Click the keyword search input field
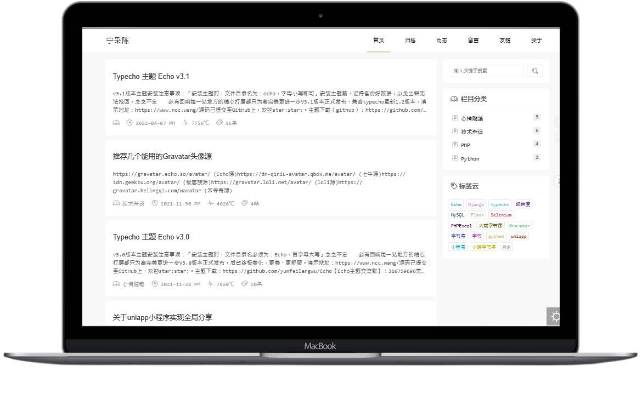Viewport: 642px width, 400px height. pyautogui.click(x=486, y=71)
